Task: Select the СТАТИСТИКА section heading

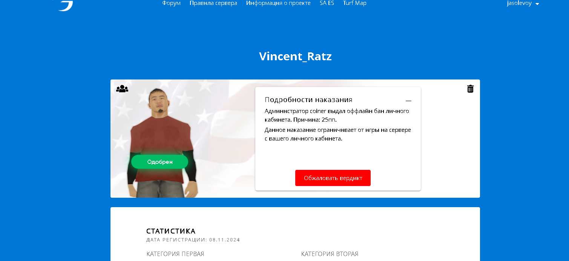Action: pyautogui.click(x=171, y=231)
